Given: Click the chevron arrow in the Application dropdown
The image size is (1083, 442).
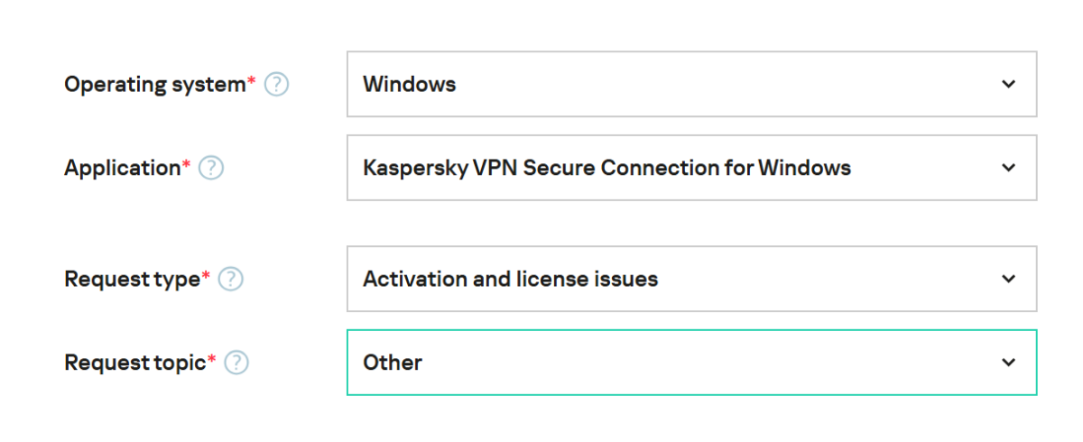Looking at the screenshot, I should coord(1008,168).
